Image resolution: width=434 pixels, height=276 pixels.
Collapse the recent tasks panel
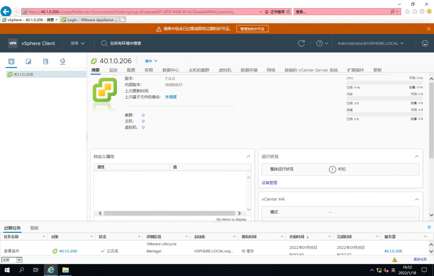[429, 227]
